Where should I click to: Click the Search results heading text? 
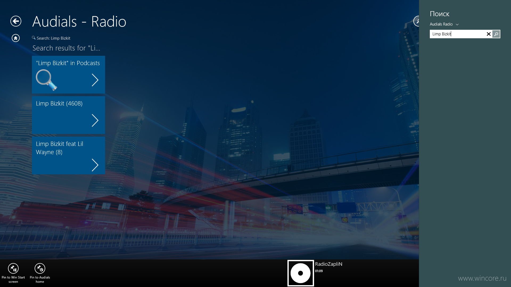point(66,48)
